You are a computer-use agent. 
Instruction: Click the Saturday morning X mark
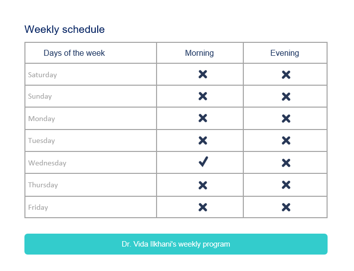[x=202, y=74]
